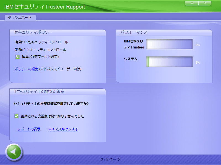This screenshot has height=165, width=221.
Task: Click the 推奨される改善点は見つかりませんでした message
Action: tap(52, 116)
